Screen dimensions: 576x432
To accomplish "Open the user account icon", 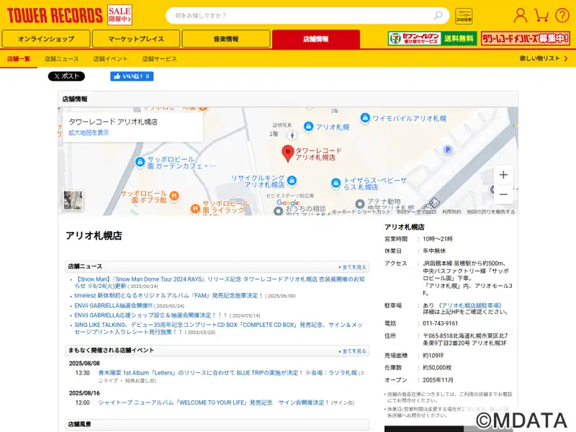I will click(520, 15).
